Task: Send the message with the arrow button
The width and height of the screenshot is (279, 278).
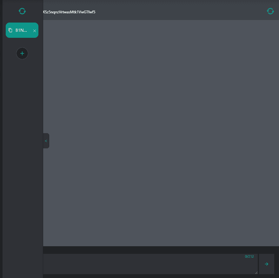Action: coord(266,264)
